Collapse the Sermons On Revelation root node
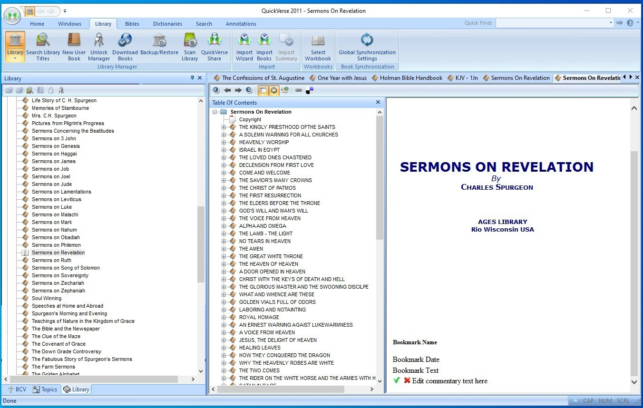 click(215, 112)
